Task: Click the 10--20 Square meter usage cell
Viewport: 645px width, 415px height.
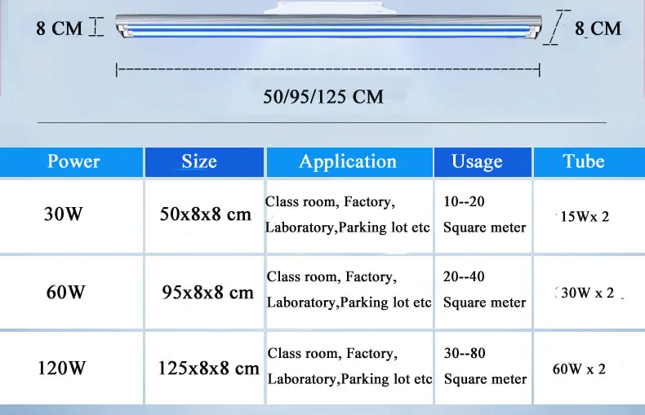Action: click(484, 214)
